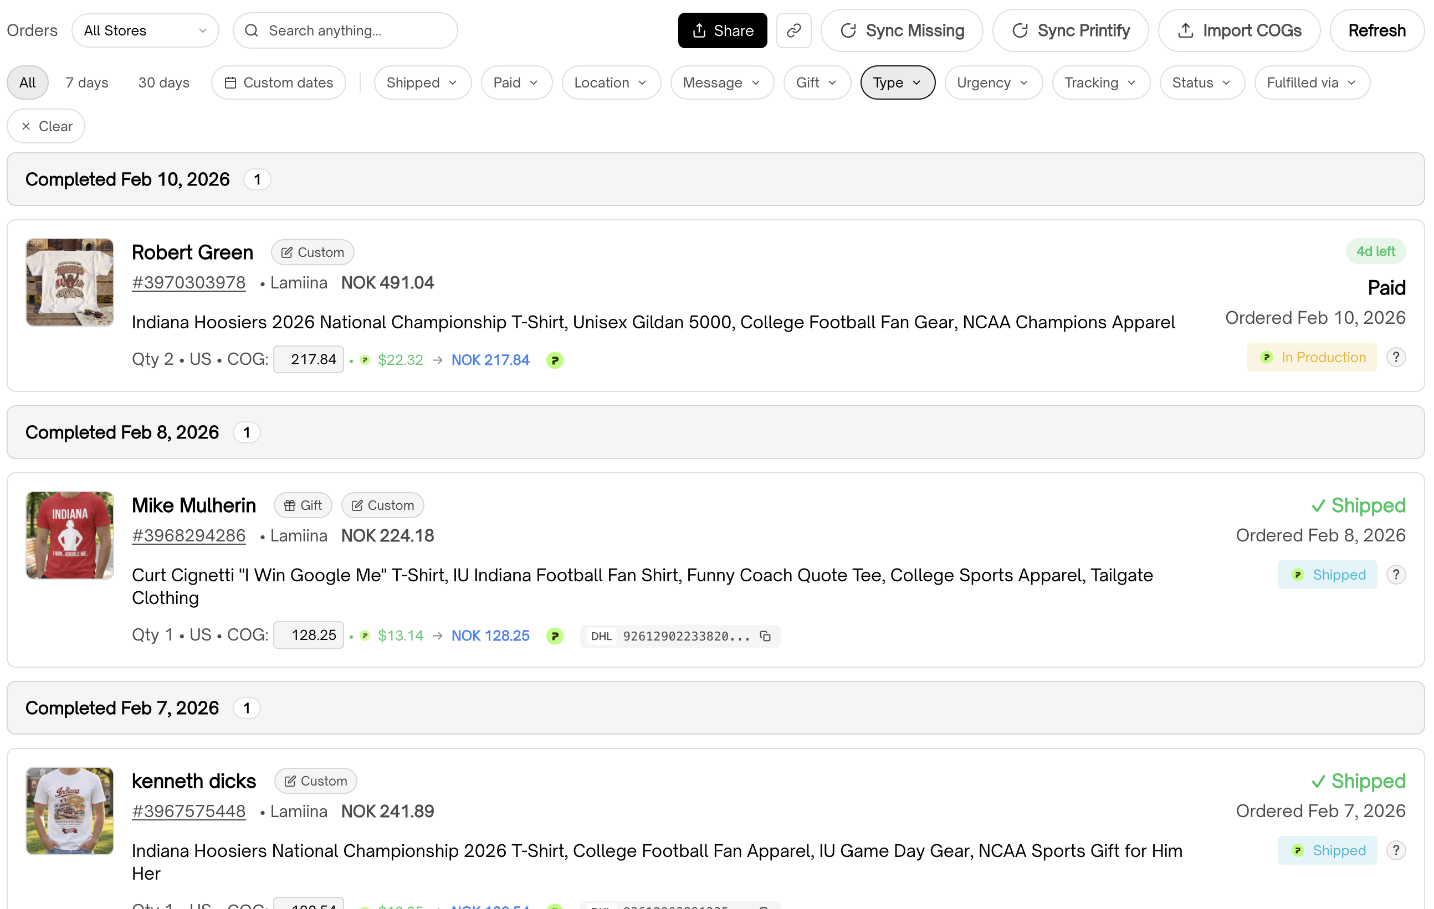Open the All Stores dropdown

click(x=145, y=30)
